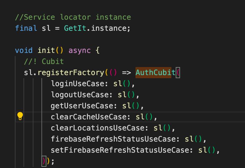Screen dimensions: 245x168
Task: Click the "getUserUseCase" parameter
Action: pos(84,106)
